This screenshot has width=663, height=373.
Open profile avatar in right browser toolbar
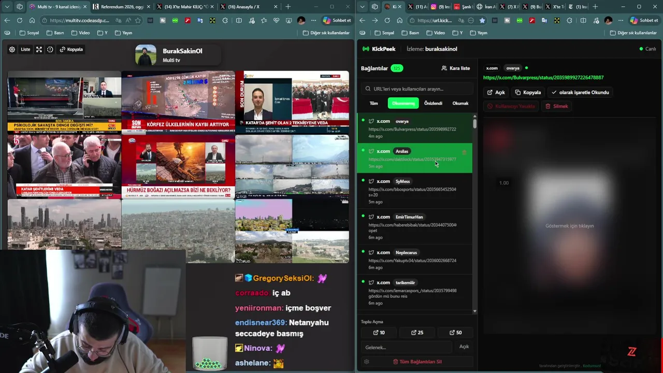coord(608,21)
